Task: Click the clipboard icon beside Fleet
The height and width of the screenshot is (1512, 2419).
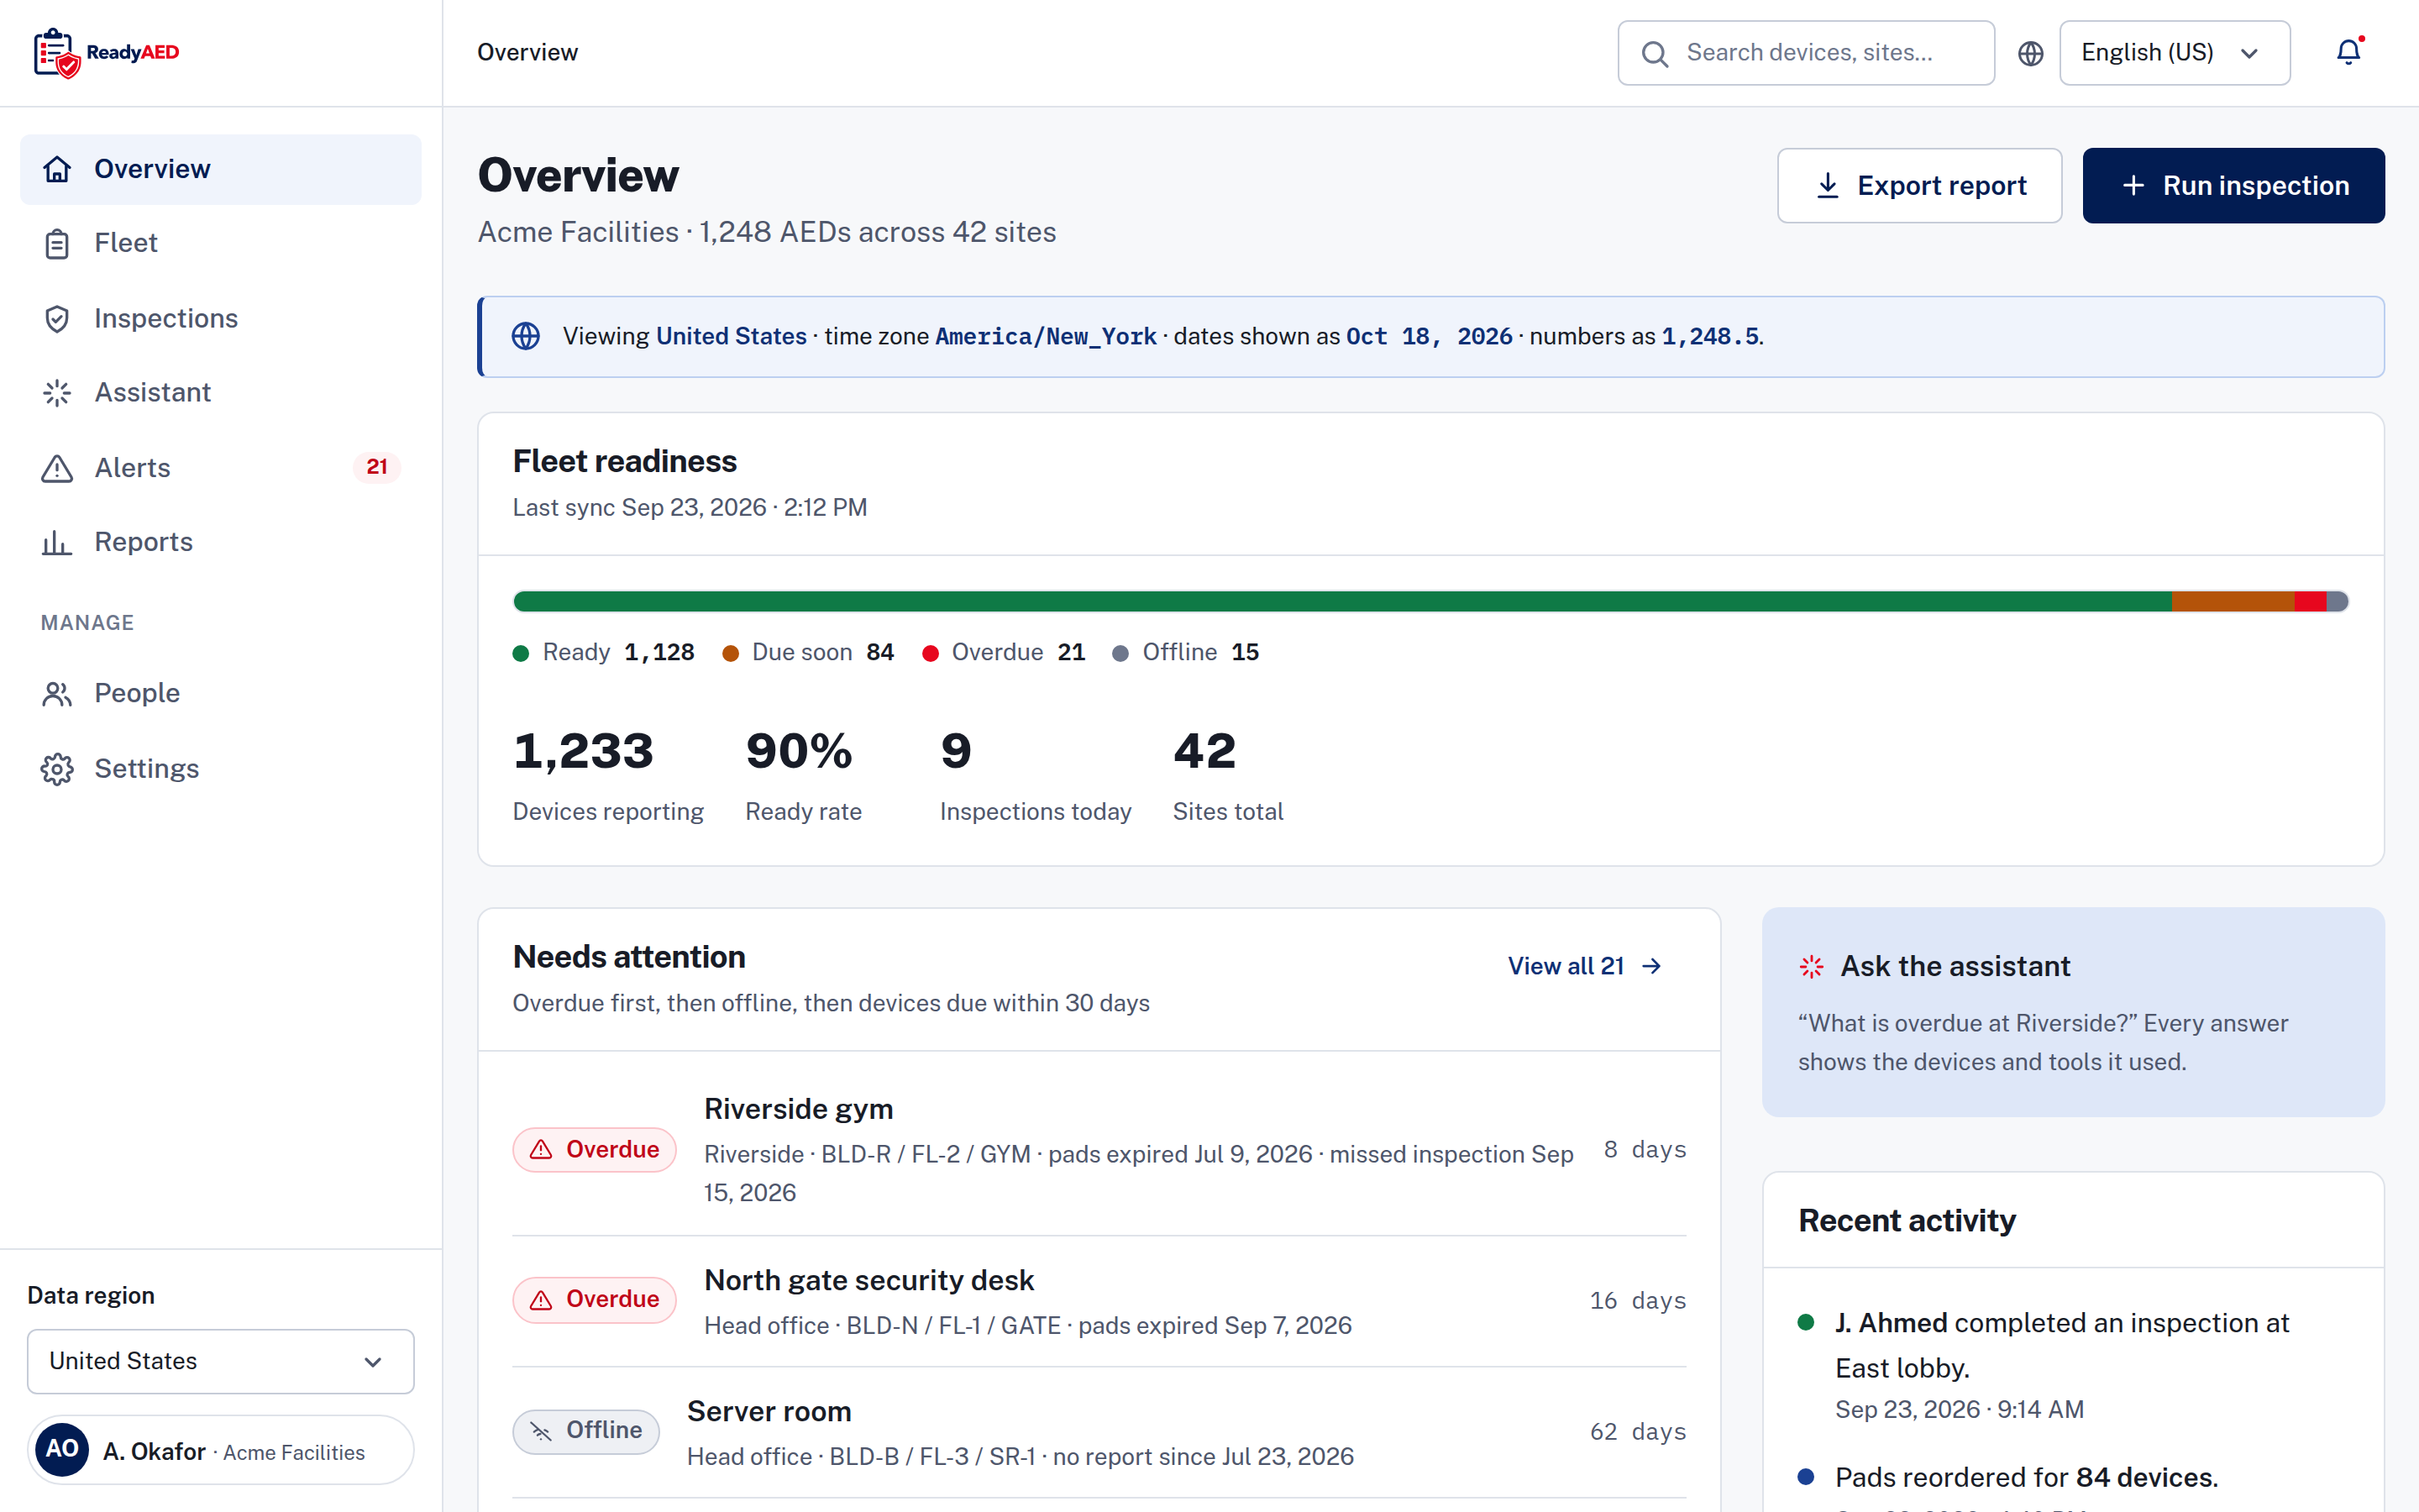Action: [x=57, y=243]
